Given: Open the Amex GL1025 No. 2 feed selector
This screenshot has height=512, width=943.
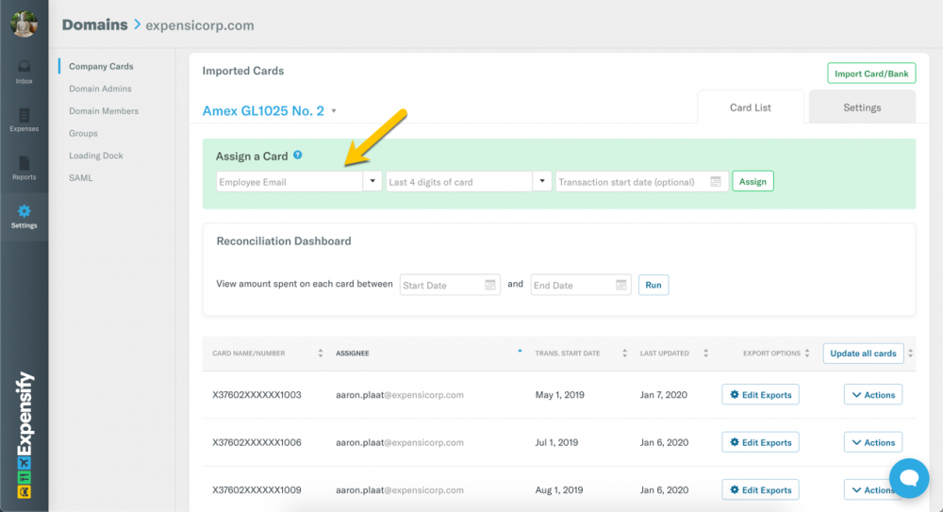Looking at the screenshot, I should (270, 110).
